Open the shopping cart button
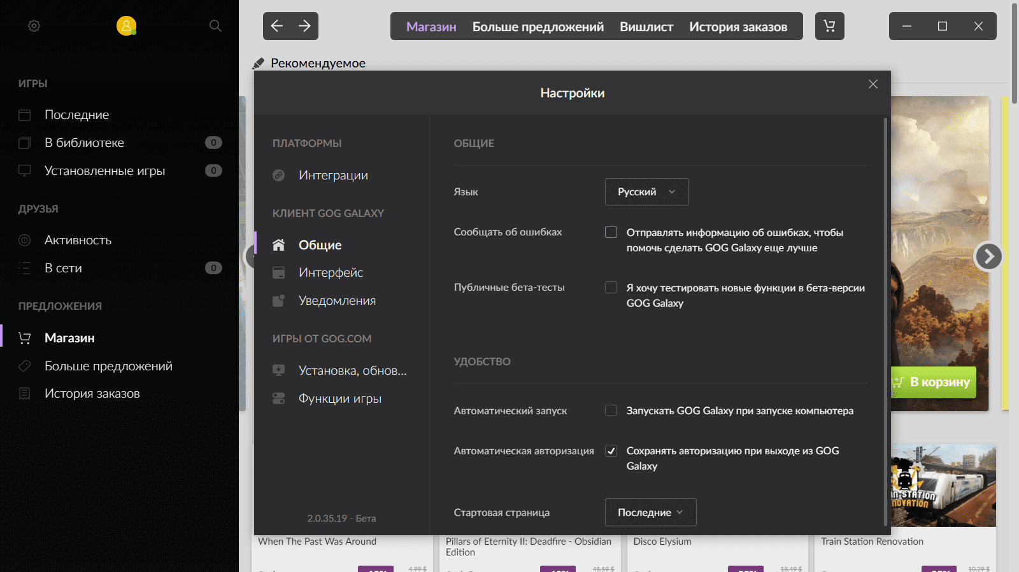Screen dimensions: 1019x572 pyautogui.click(x=829, y=26)
